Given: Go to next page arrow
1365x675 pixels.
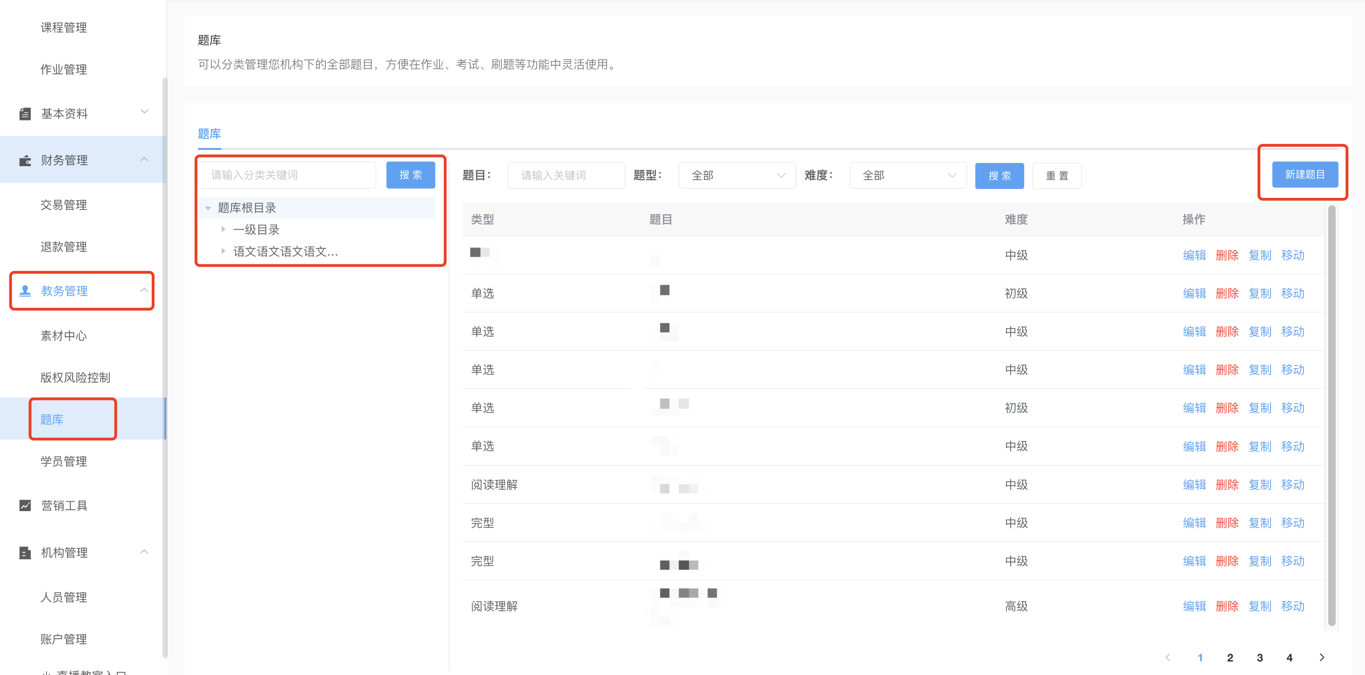Looking at the screenshot, I should pos(1322,657).
